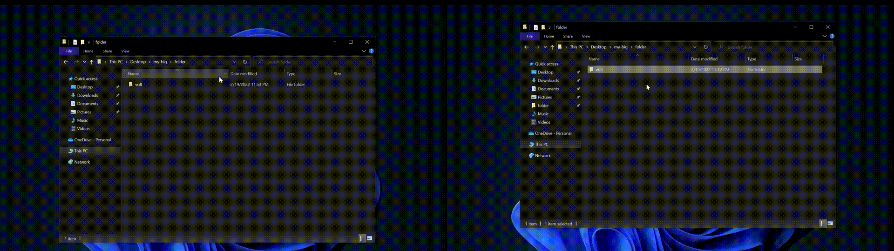
Task: Switch to details view in right window
Action: (822, 224)
